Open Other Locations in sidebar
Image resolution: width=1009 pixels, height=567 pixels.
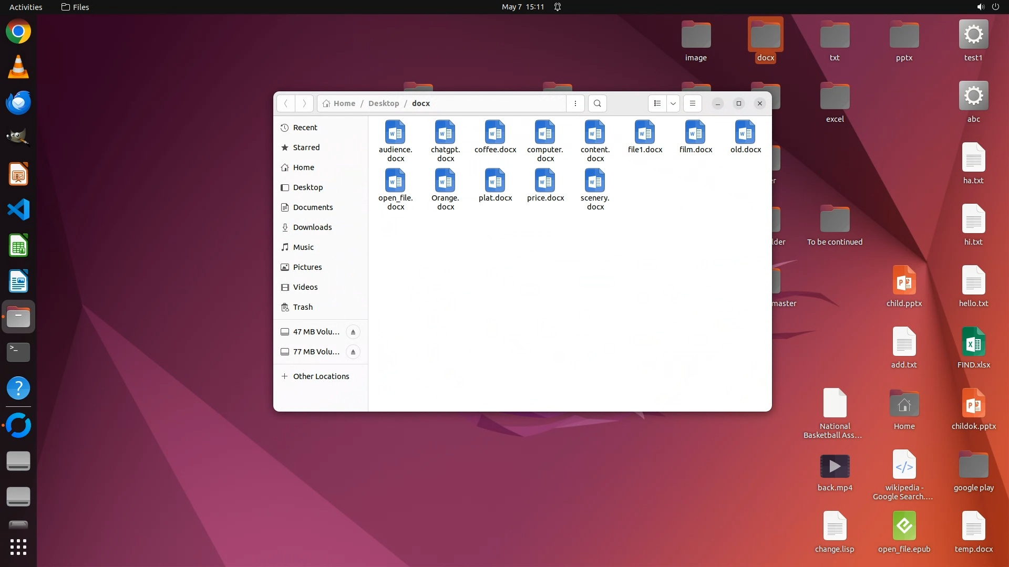click(321, 376)
